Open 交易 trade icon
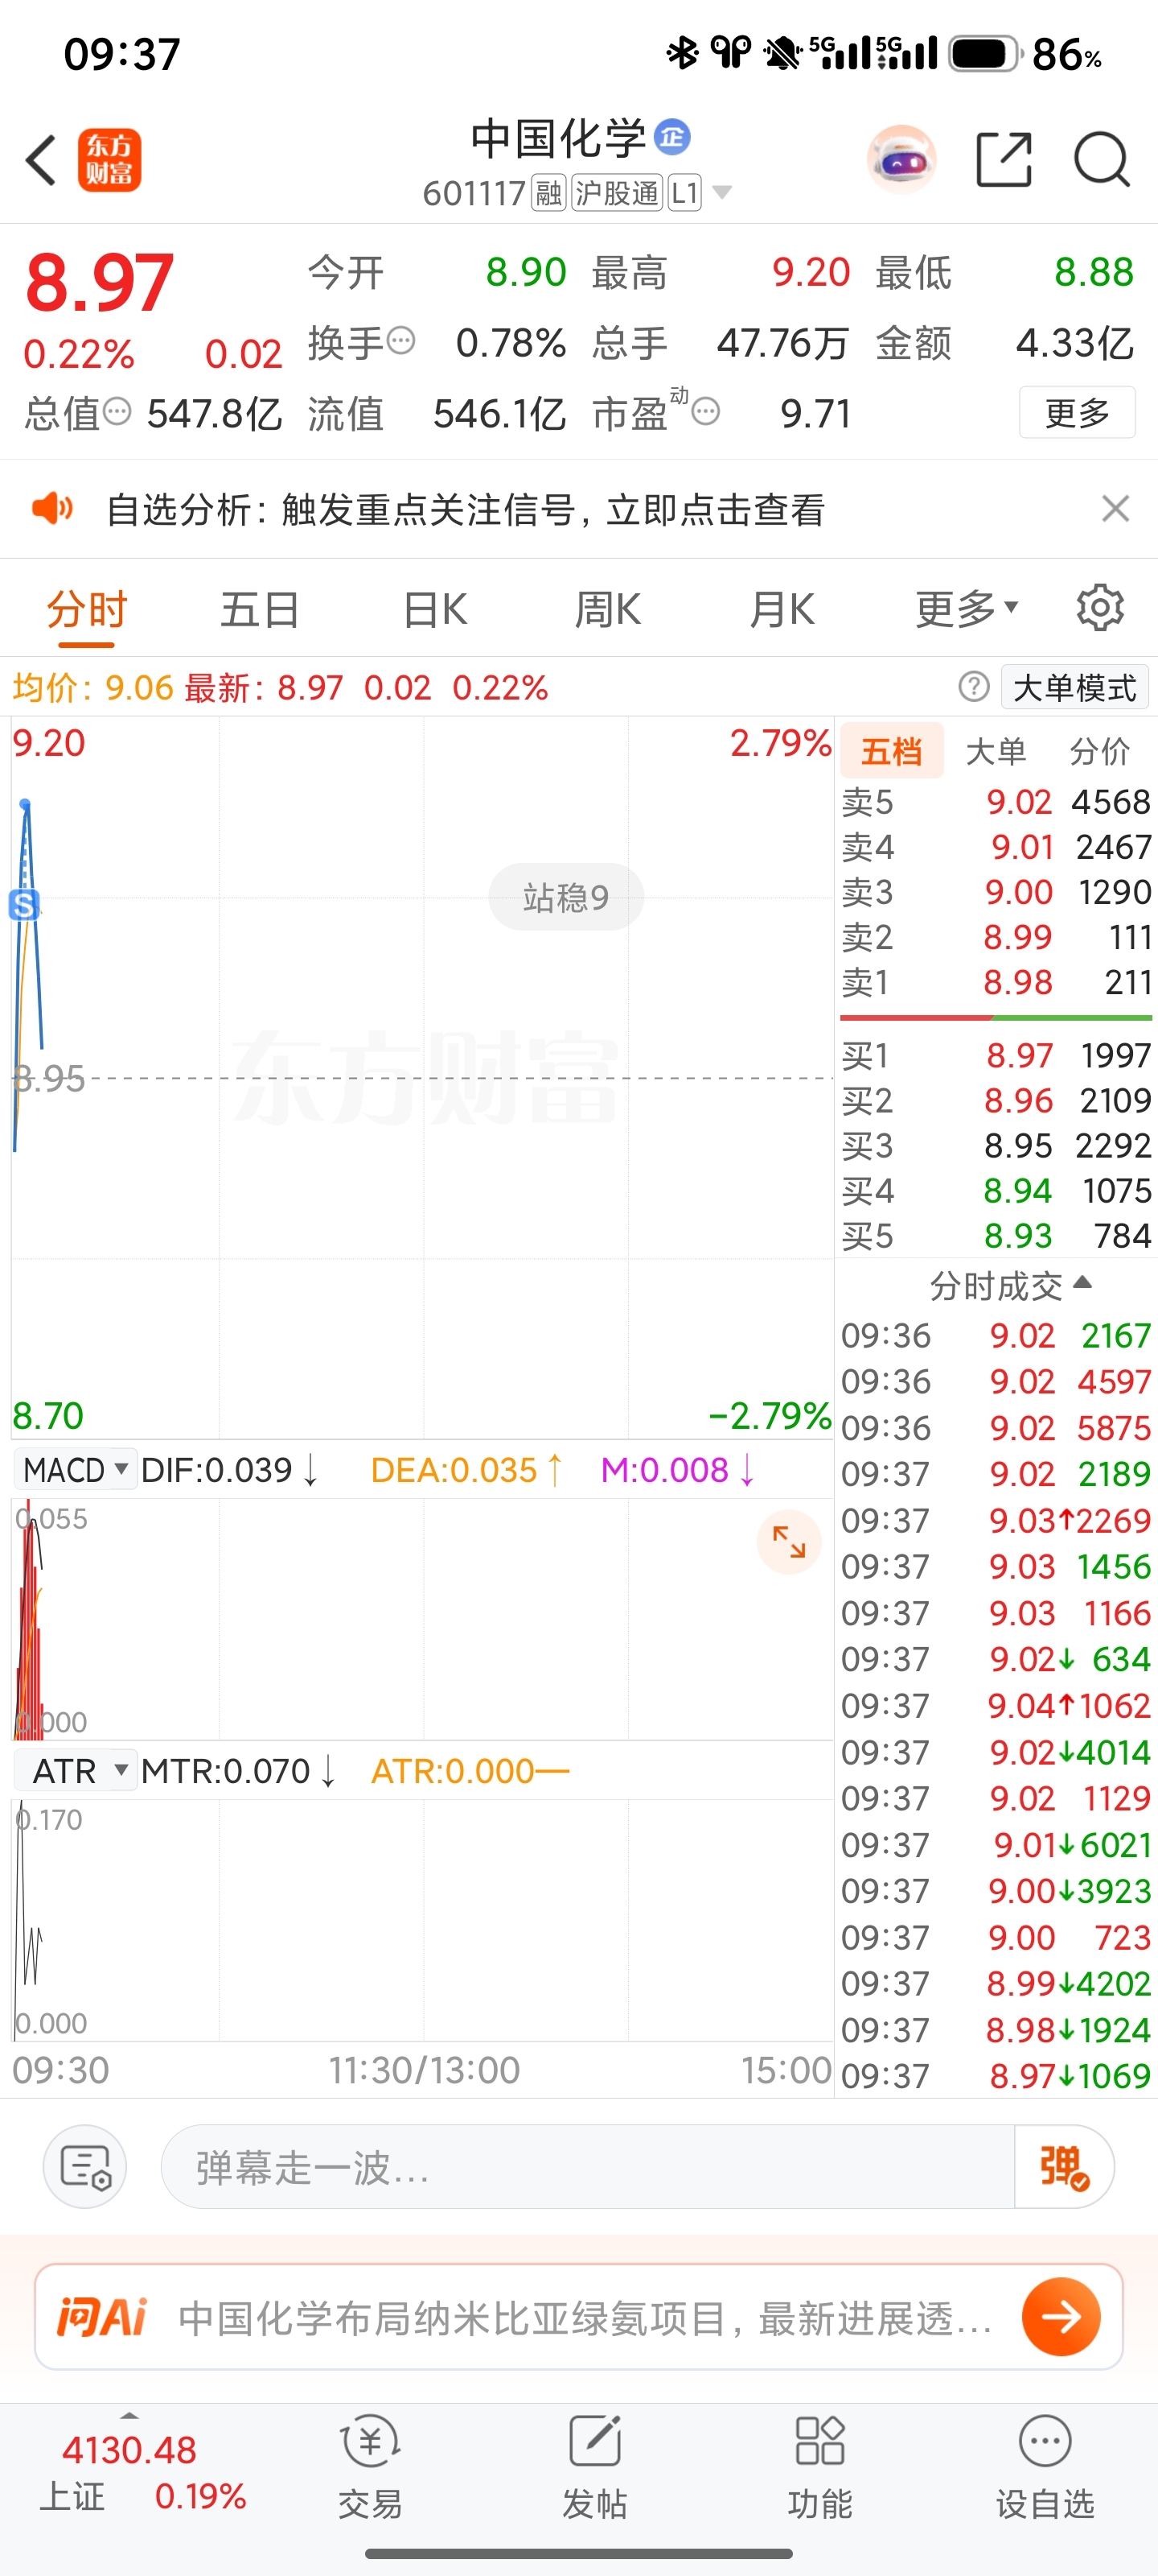Screen dimensions: 1158x2576 370,2467
